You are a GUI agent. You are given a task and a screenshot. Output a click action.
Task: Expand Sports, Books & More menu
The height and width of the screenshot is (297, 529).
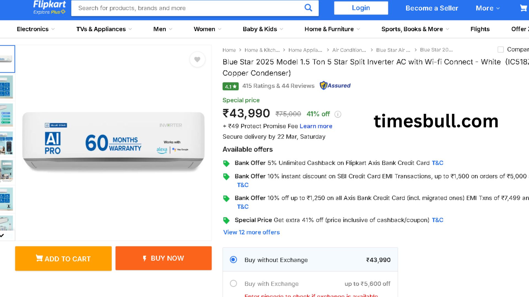[415, 29]
